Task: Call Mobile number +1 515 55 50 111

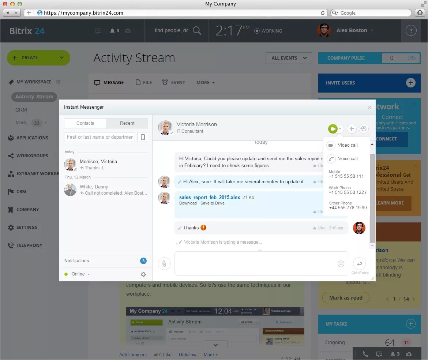Action: coord(346,174)
